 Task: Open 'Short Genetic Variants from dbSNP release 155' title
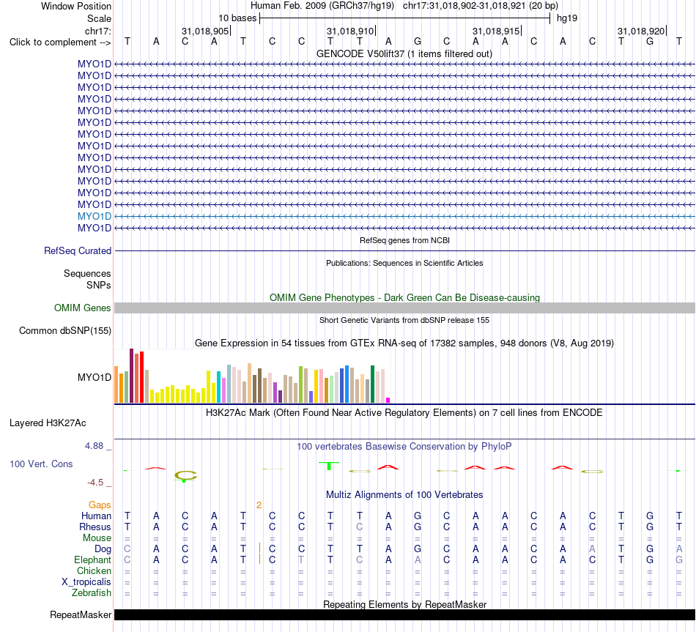pos(404,320)
